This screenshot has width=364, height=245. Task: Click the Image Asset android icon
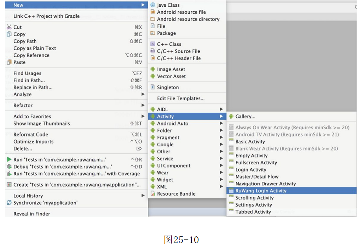(x=153, y=69)
